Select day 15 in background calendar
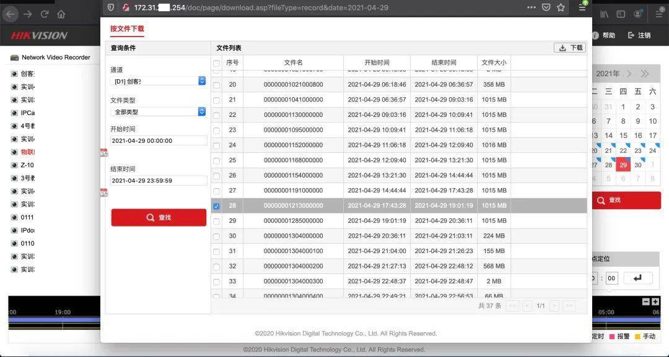The height and width of the screenshot is (357, 669). (623, 135)
